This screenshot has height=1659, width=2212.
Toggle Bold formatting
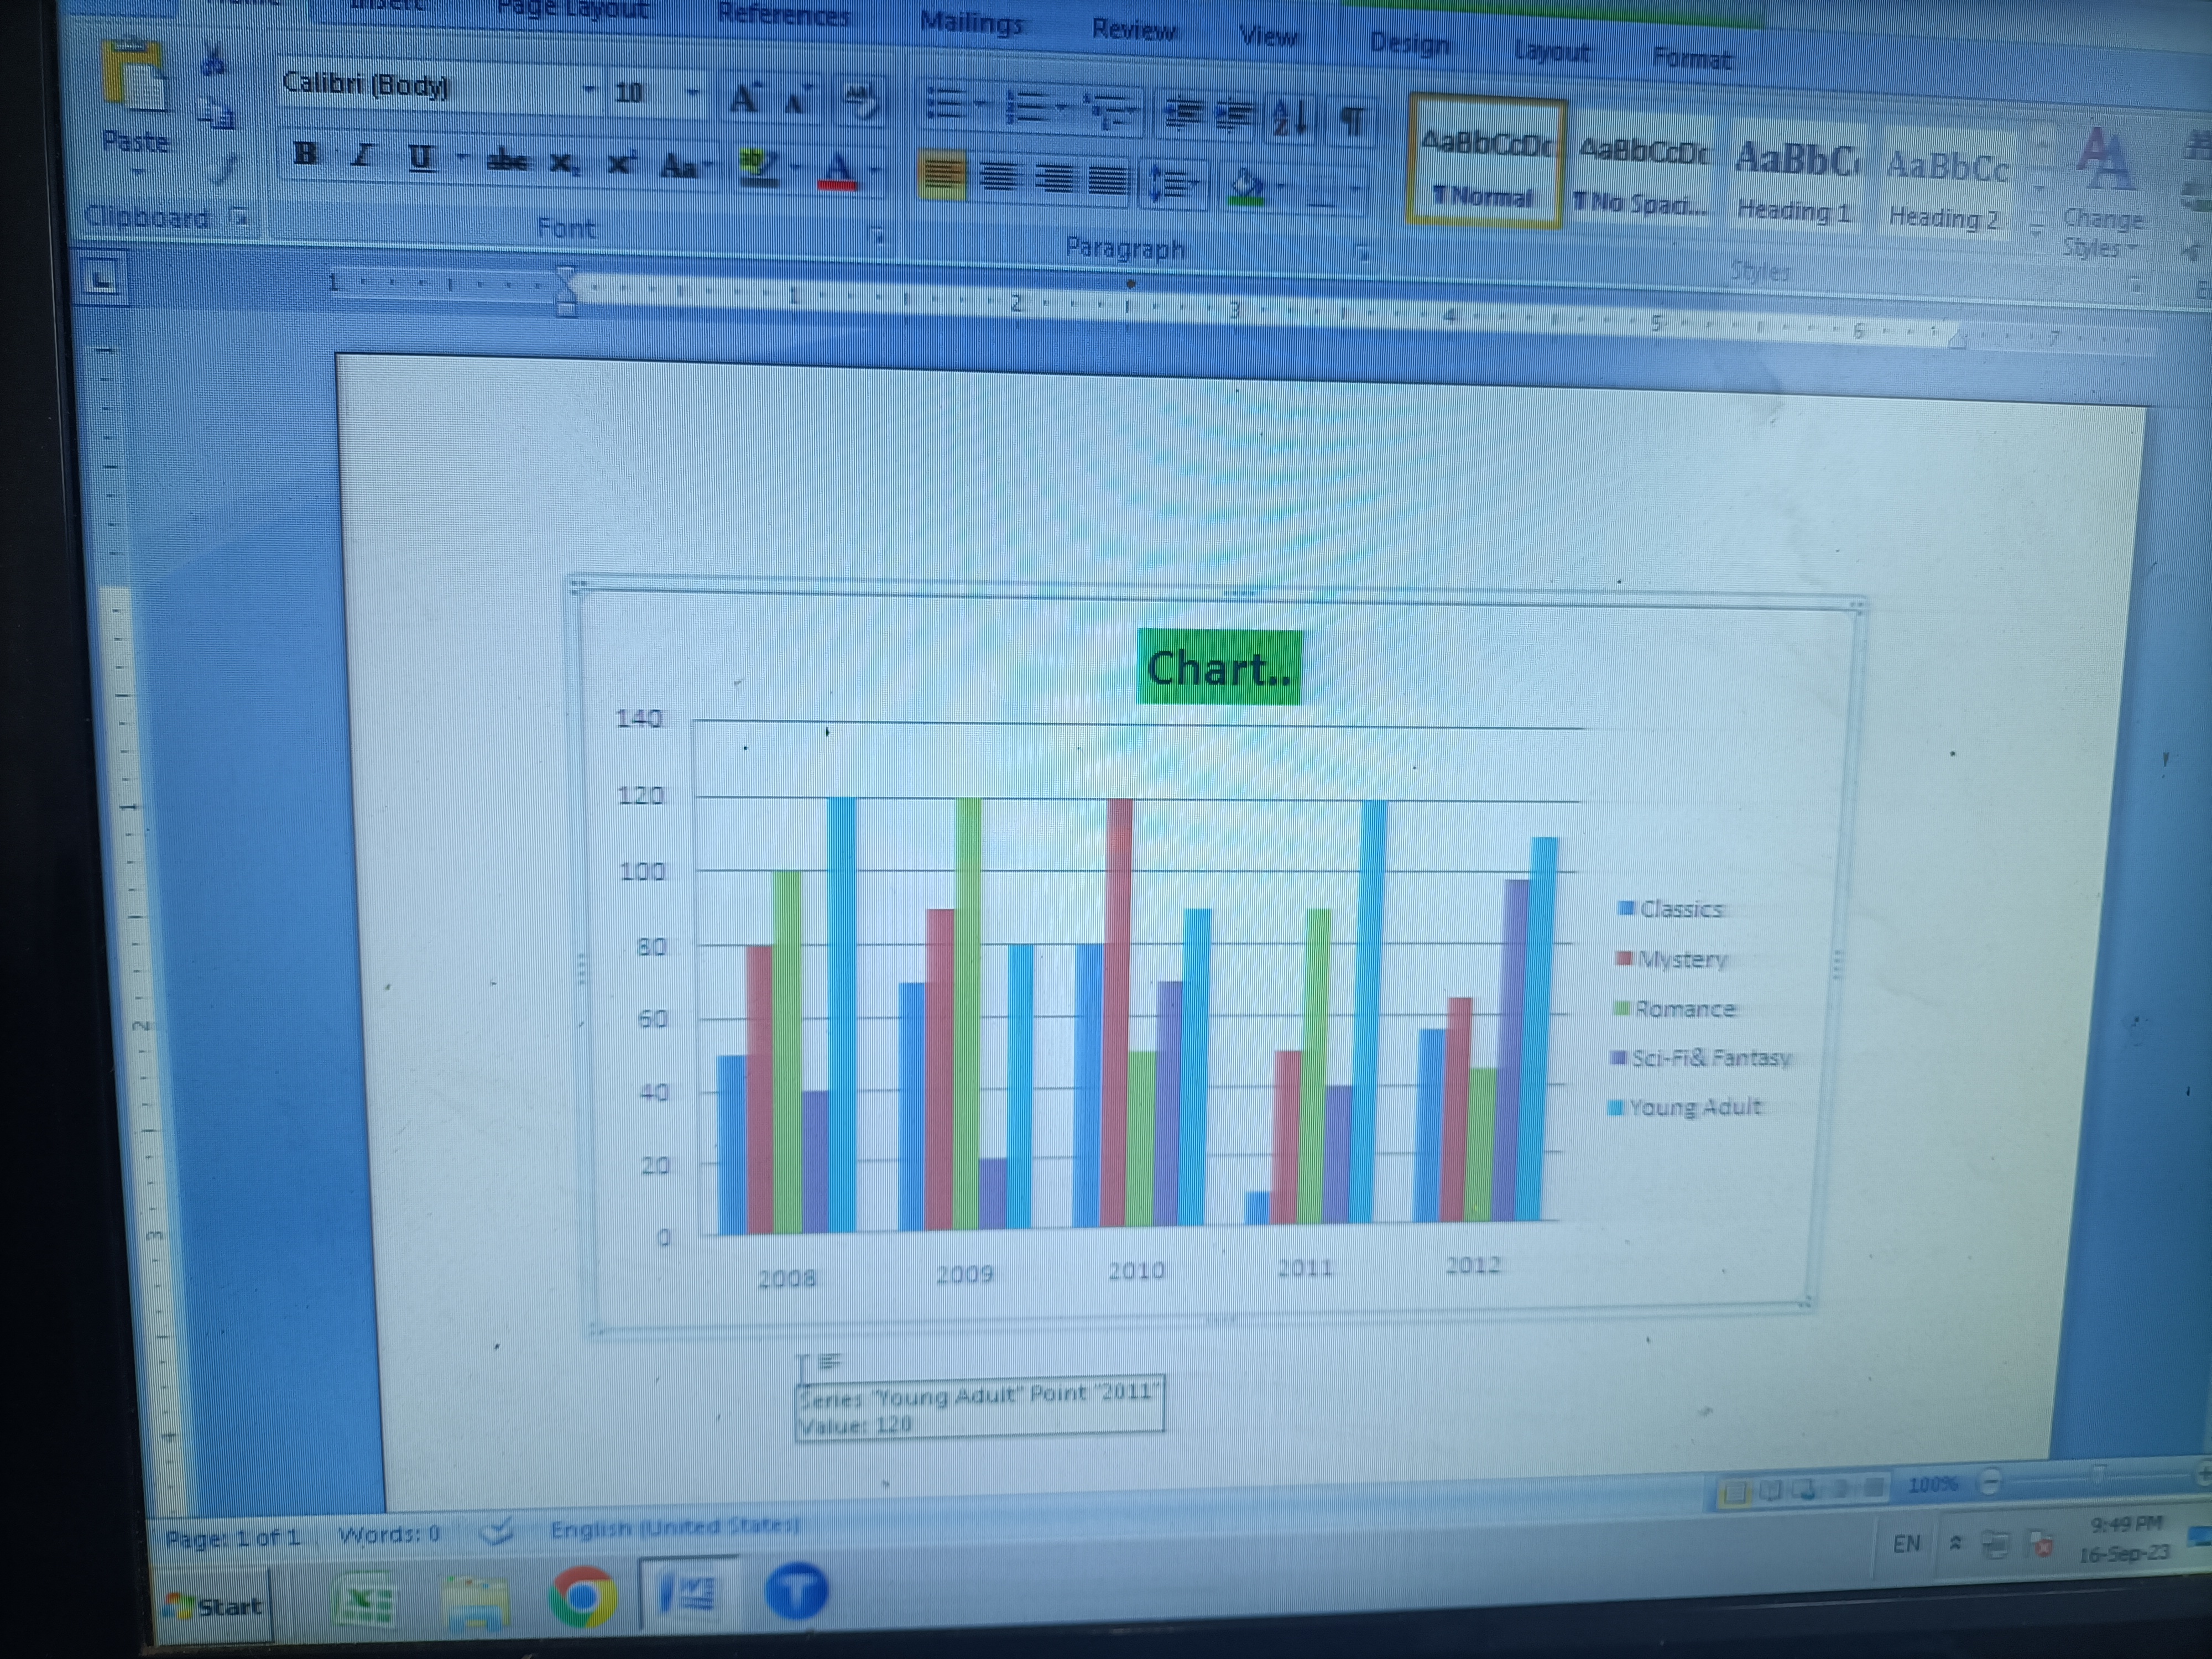pyautogui.click(x=305, y=155)
